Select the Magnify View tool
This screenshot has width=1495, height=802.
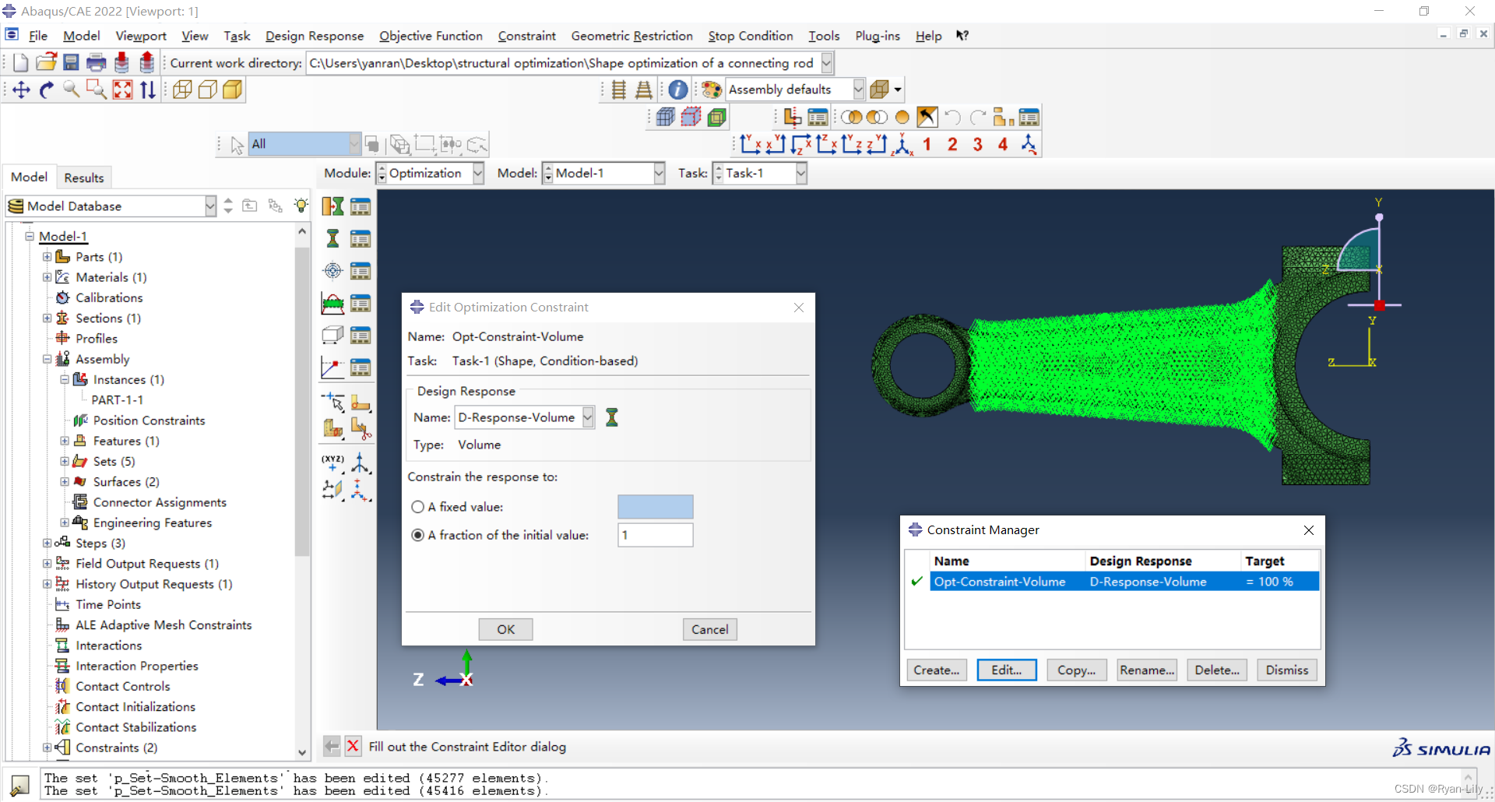(72, 90)
